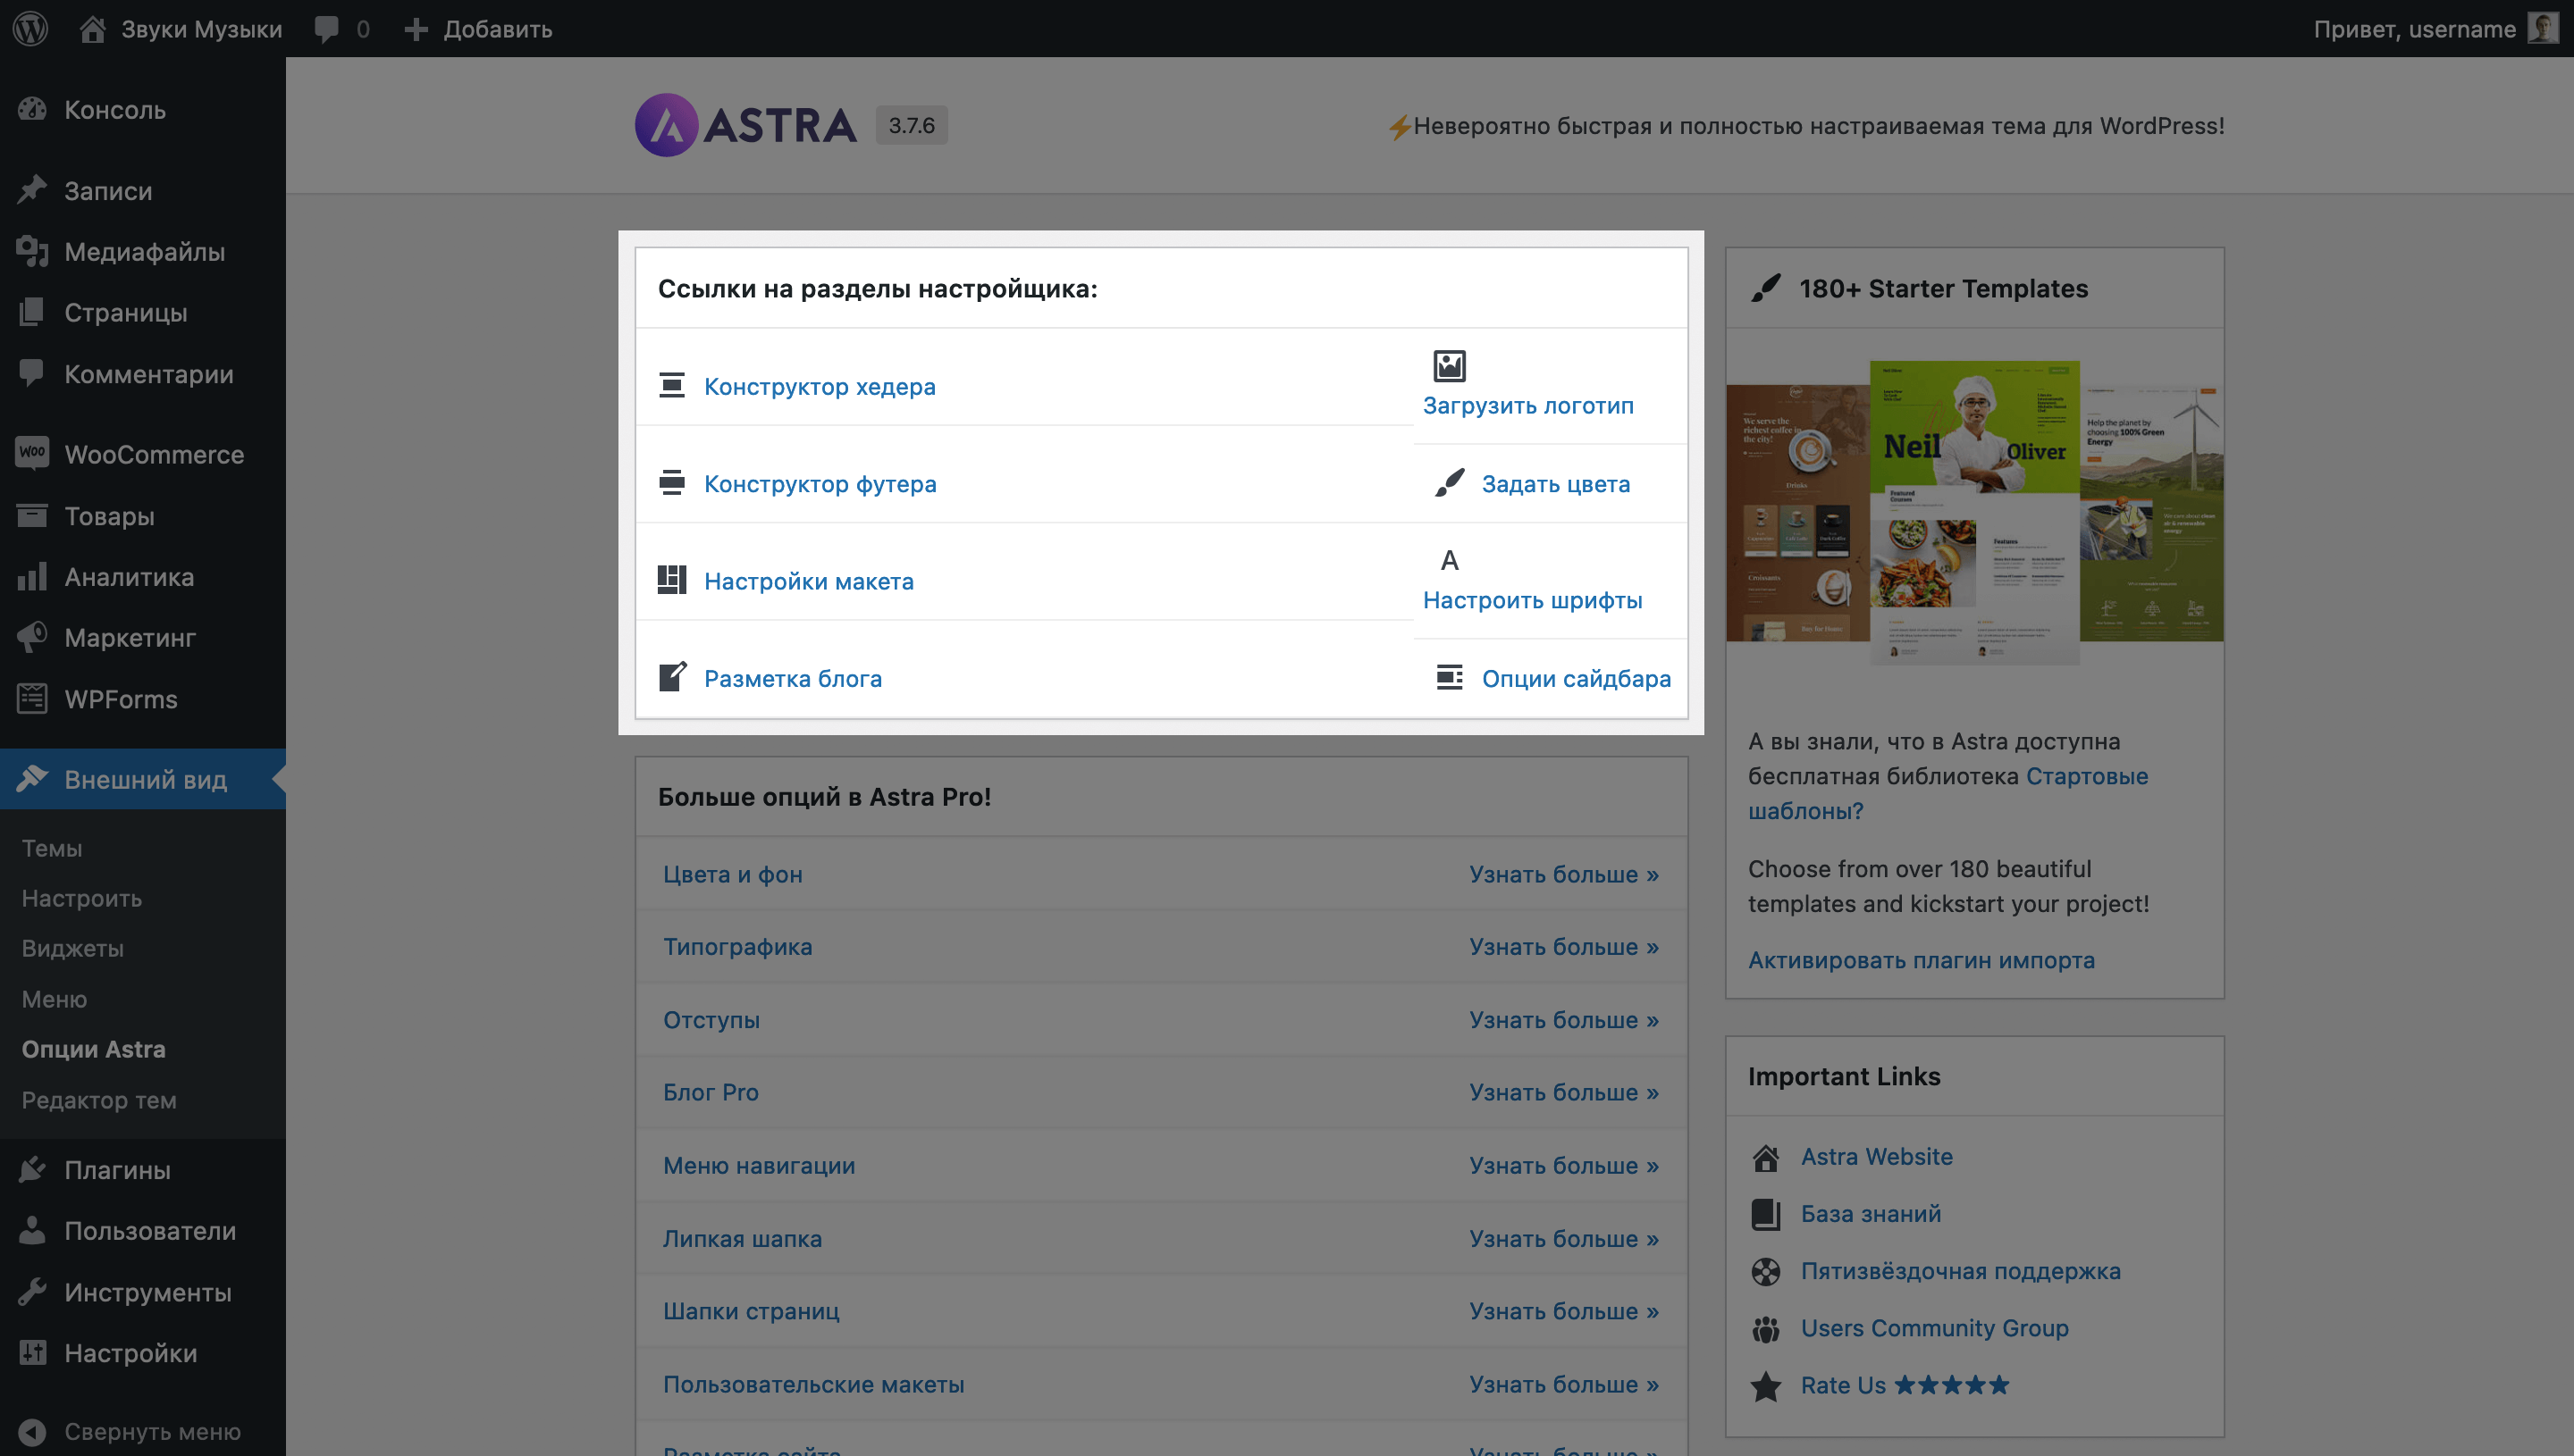Click Узнать больше for Типографика
The height and width of the screenshot is (1456, 2574).
(x=1563, y=947)
